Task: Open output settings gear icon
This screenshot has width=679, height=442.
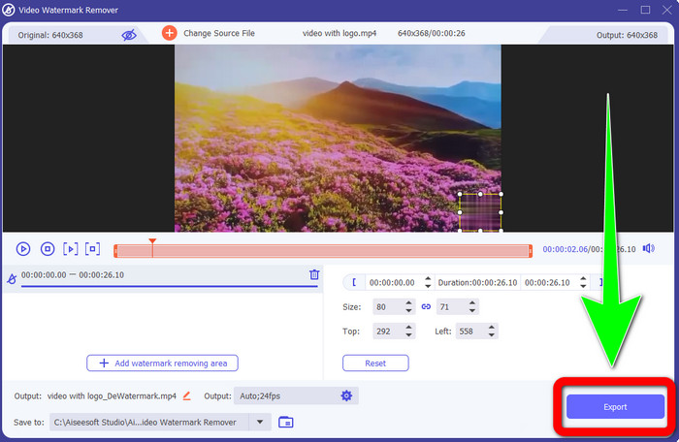Action: click(x=346, y=395)
